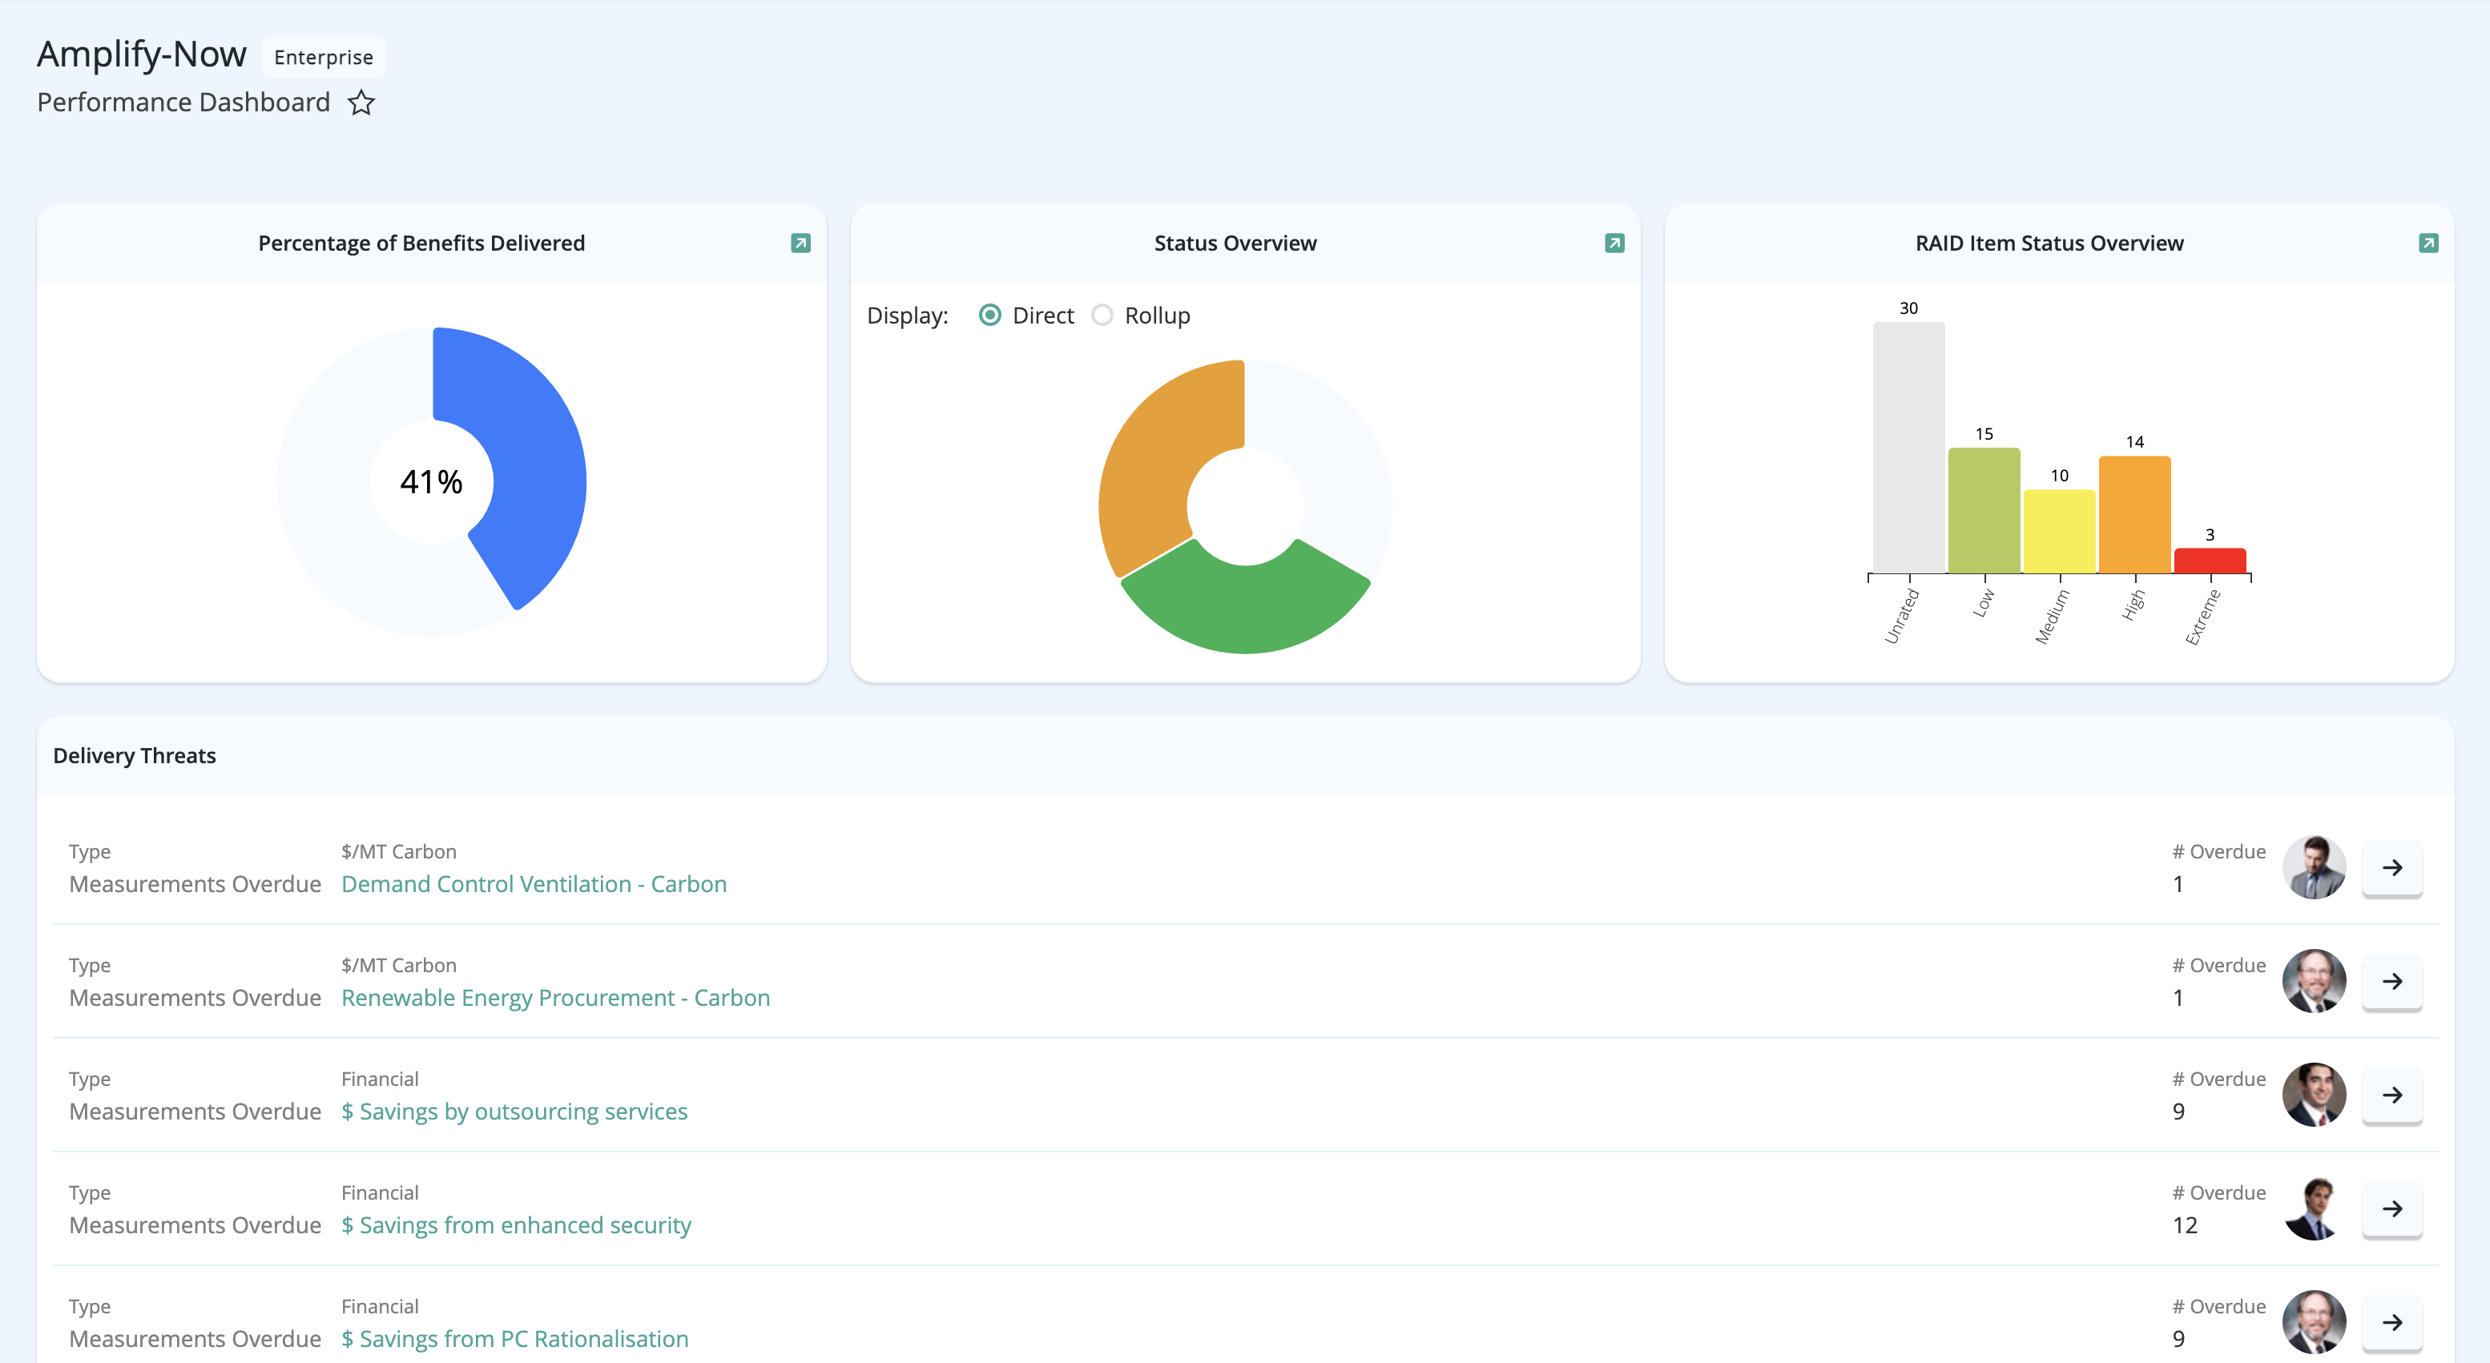Open details arrow for Savings from PC Rationalisation
The width and height of the screenshot is (2490, 1363).
coord(2392,1322)
